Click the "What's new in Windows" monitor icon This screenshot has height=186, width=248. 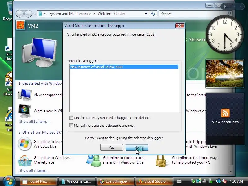click(24, 111)
